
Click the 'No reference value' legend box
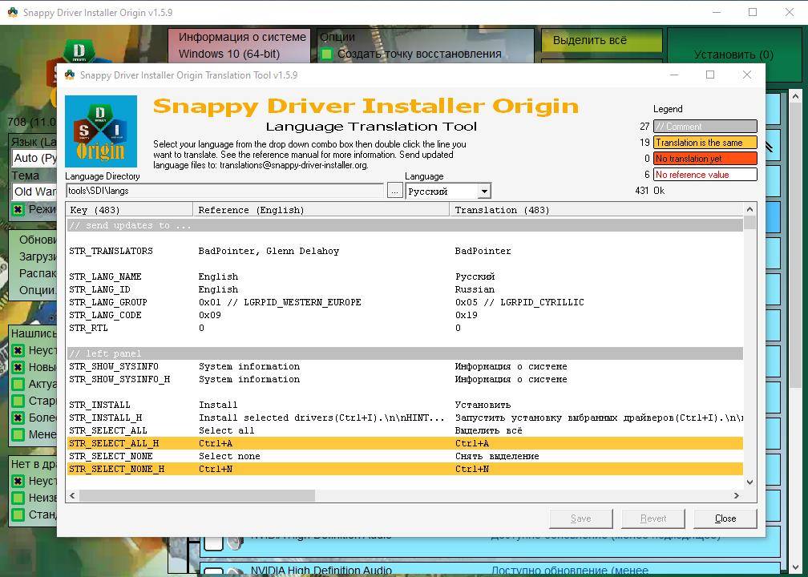point(705,174)
